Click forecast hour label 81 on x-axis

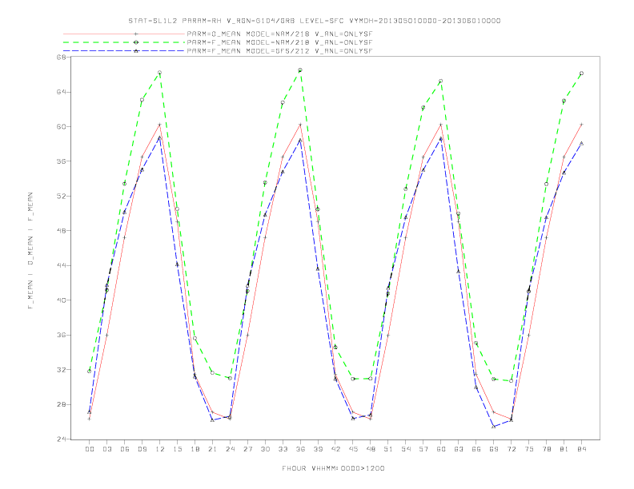564,449
